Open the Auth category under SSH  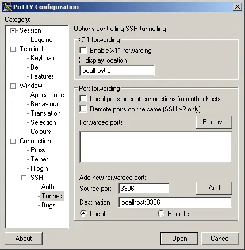click(48, 187)
